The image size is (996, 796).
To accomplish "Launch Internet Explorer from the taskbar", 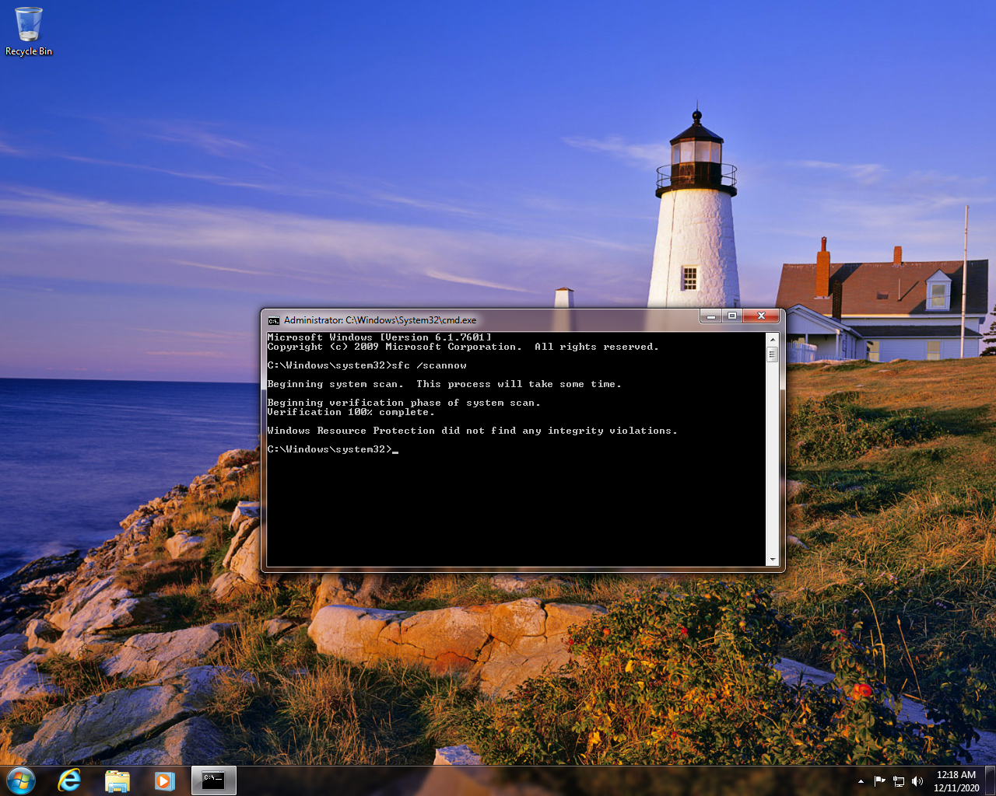I will pos(69,780).
